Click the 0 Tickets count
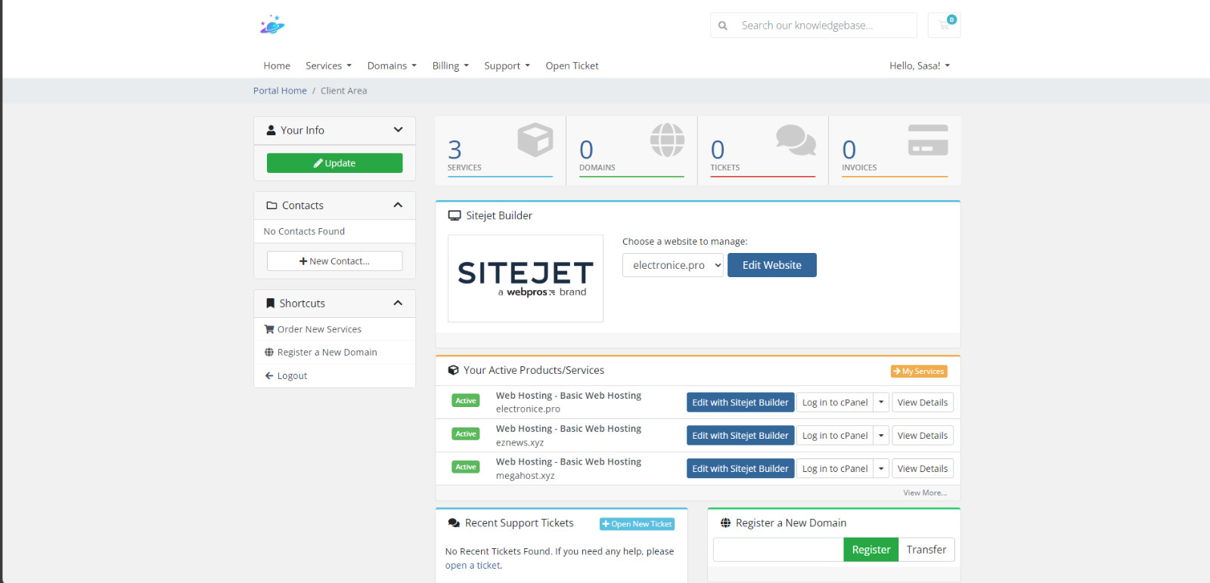Screen dimensions: 1210x583 coord(718,150)
